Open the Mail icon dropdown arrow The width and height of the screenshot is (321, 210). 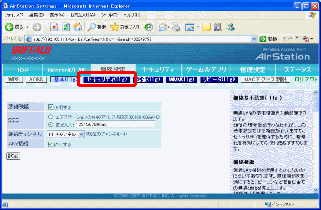pos(169,27)
